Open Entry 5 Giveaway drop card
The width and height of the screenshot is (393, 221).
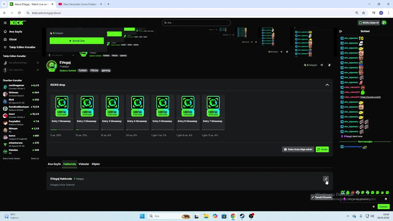tap(162, 112)
